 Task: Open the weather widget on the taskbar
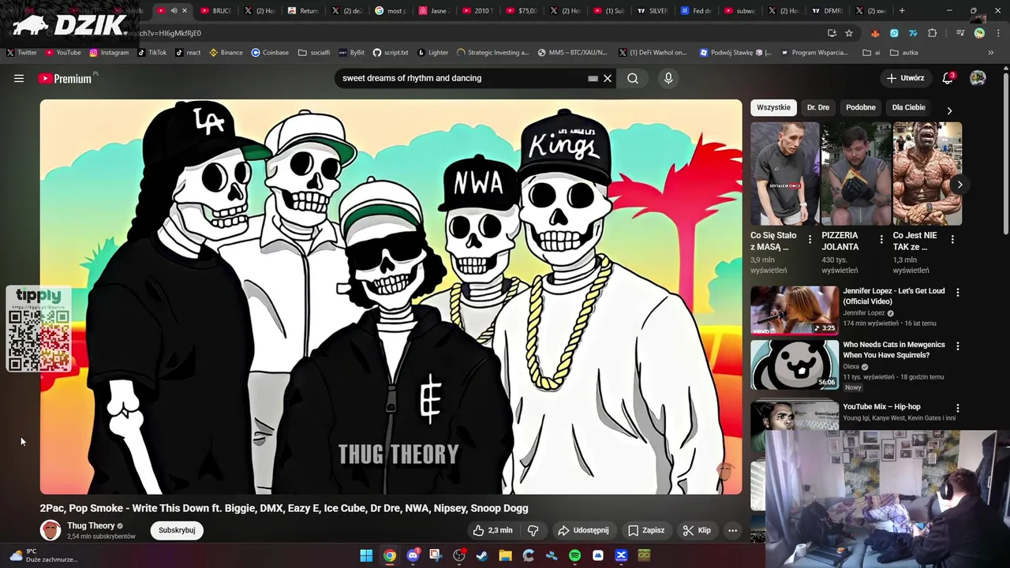pyautogui.click(x=43, y=555)
